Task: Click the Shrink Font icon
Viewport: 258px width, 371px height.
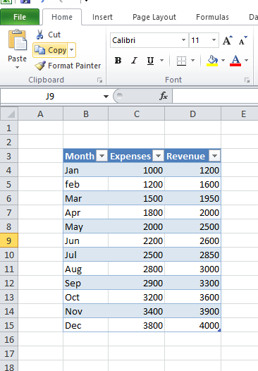Action: [242, 40]
